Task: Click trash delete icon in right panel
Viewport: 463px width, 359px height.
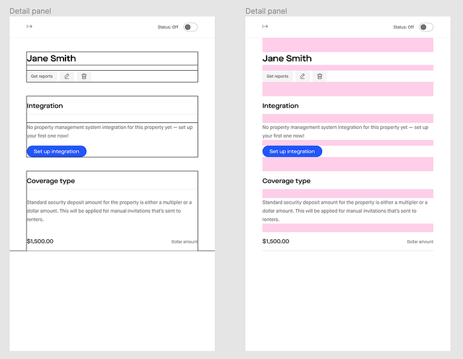Action: [x=319, y=76]
